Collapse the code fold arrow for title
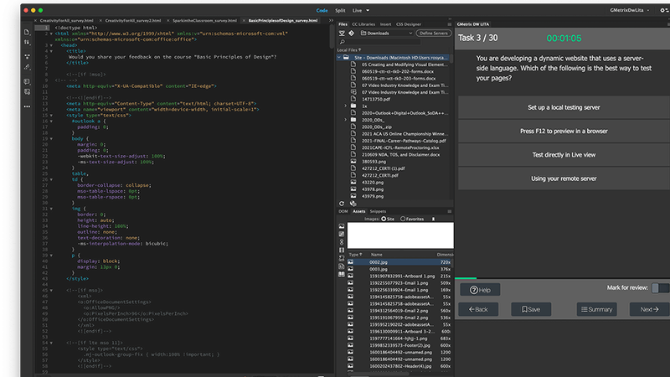The height and width of the screenshot is (377, 670). pyautogui.click(x=51, y=51)
